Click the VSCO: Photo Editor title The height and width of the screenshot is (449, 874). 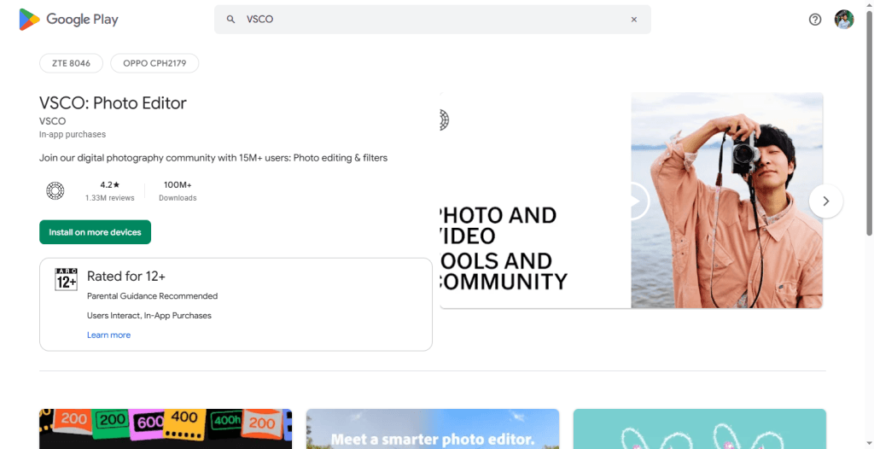(x=114, y=102)
